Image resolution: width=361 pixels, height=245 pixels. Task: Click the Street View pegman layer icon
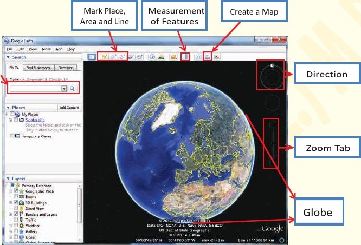(21, 208)
